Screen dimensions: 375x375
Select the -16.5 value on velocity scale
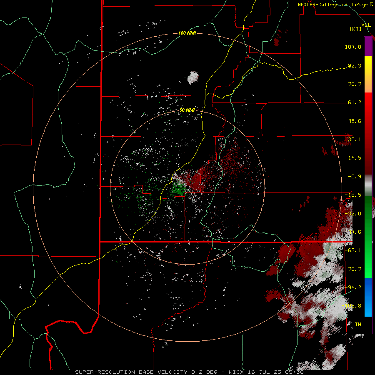[353, 195]
